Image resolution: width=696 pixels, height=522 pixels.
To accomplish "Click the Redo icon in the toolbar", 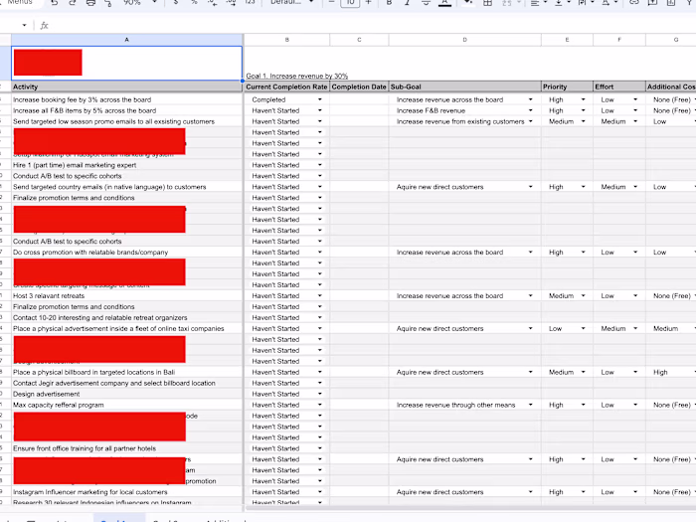I will tap(73, 3).
